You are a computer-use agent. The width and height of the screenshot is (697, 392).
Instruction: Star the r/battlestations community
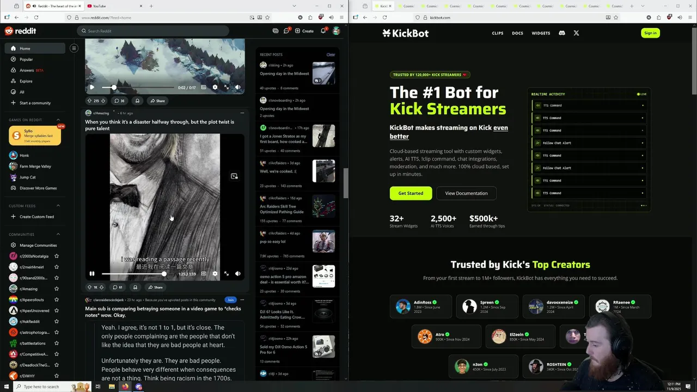(x=57, y=344)
